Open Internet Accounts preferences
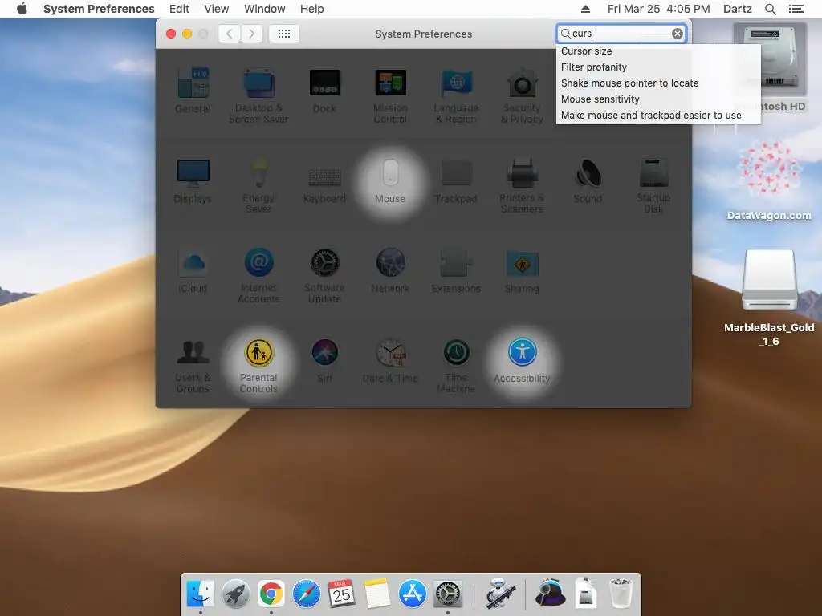 pyautogui.click(x=258, y=276)
